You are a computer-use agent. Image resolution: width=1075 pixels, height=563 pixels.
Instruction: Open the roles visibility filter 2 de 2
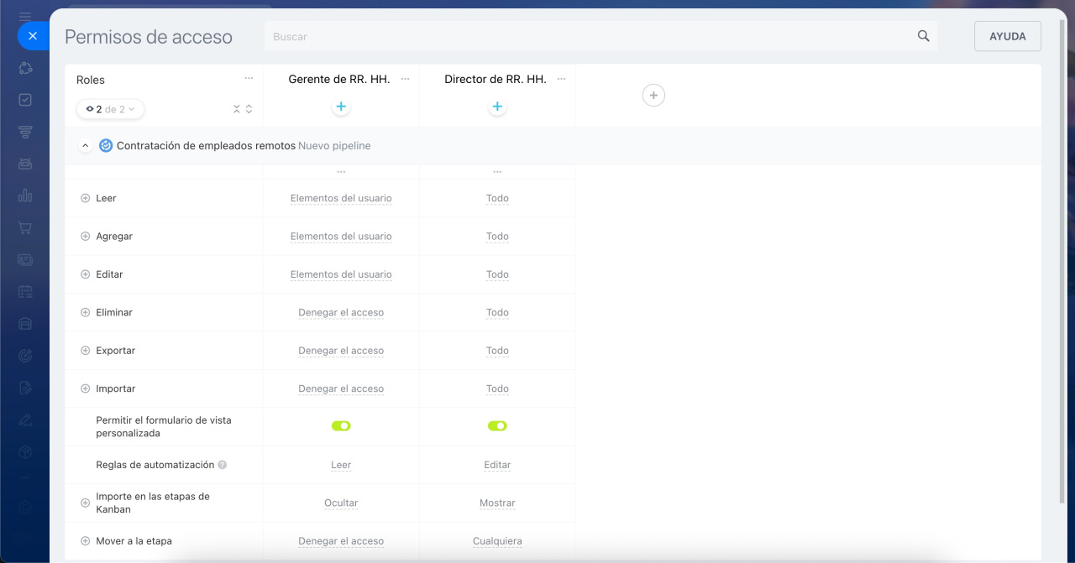pos(110,109)
